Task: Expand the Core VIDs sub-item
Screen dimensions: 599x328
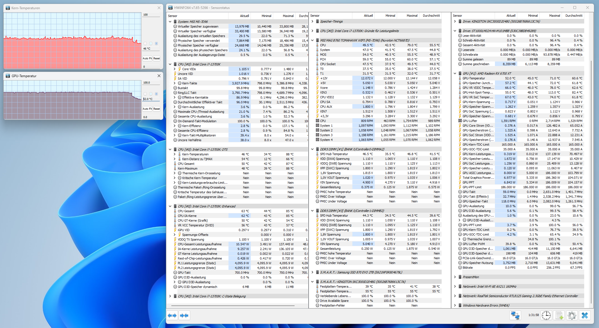Action: [x=175, y=69]
